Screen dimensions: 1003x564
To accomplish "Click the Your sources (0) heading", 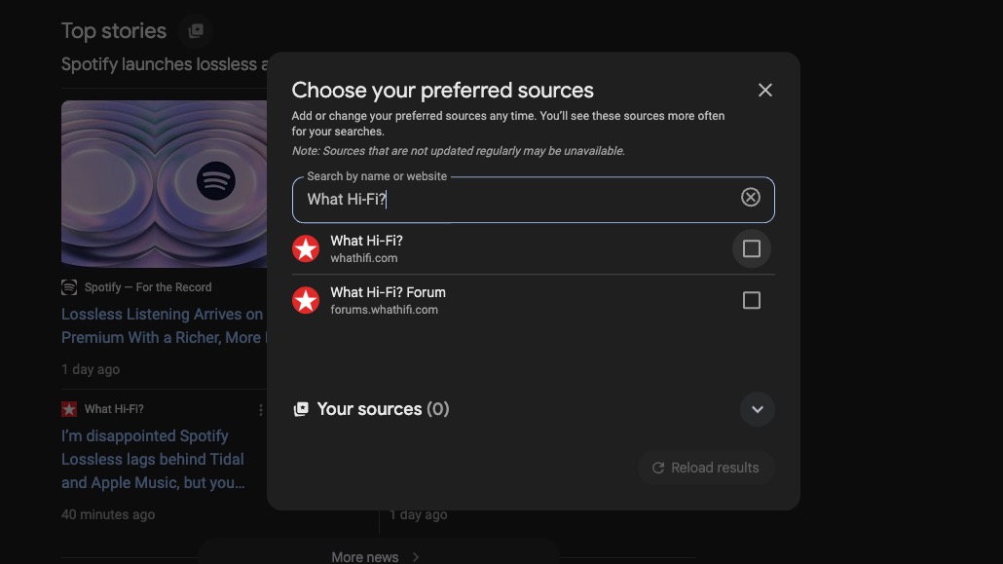I will coord(383,409).
